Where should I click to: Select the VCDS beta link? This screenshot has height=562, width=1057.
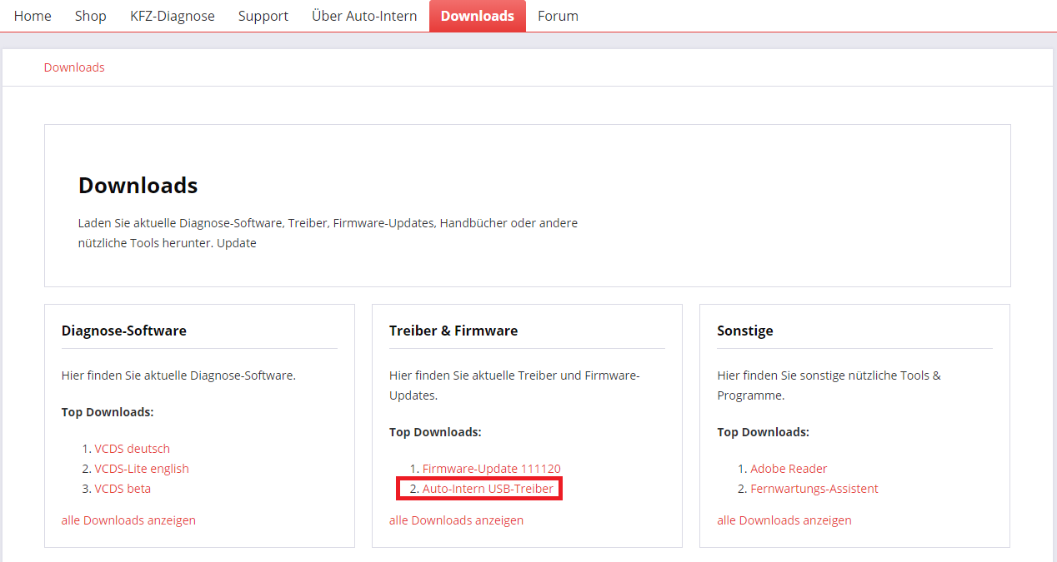[123, 489]
